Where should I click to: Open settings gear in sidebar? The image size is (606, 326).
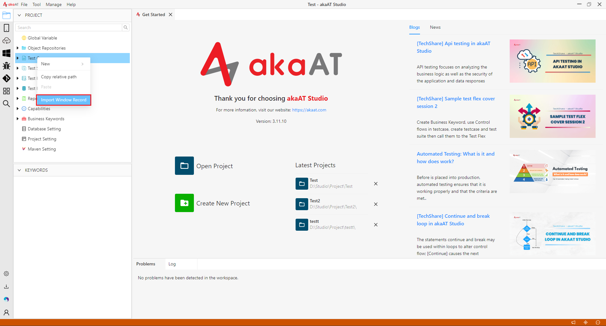(x=6, y=274)
